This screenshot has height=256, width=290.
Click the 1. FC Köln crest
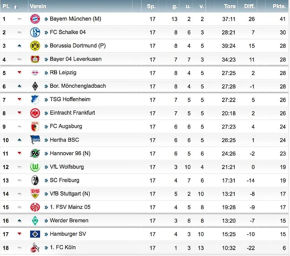[35, 248]
